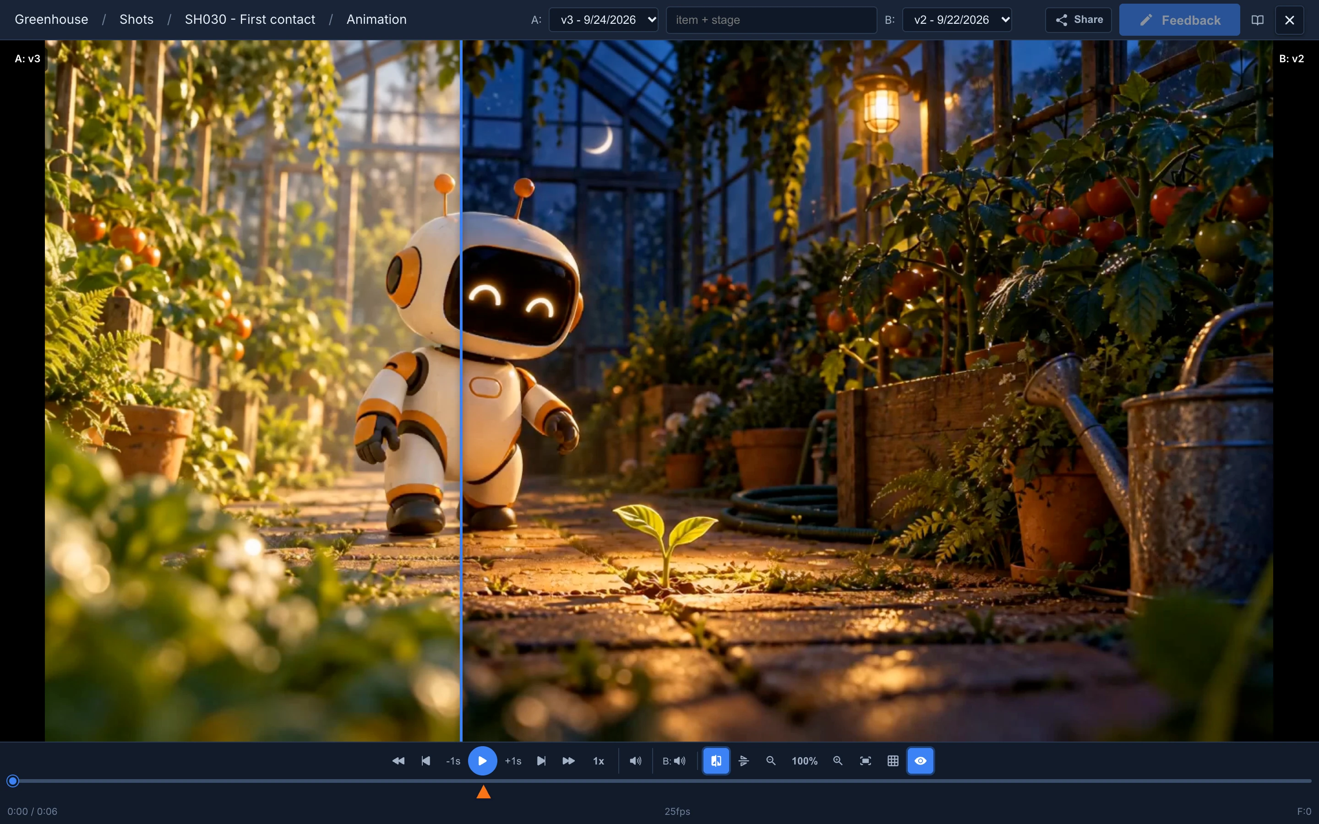This screenshot has width=1319, height=824.
Task: Click the 100% zoom level
Action: coord(805,761)
